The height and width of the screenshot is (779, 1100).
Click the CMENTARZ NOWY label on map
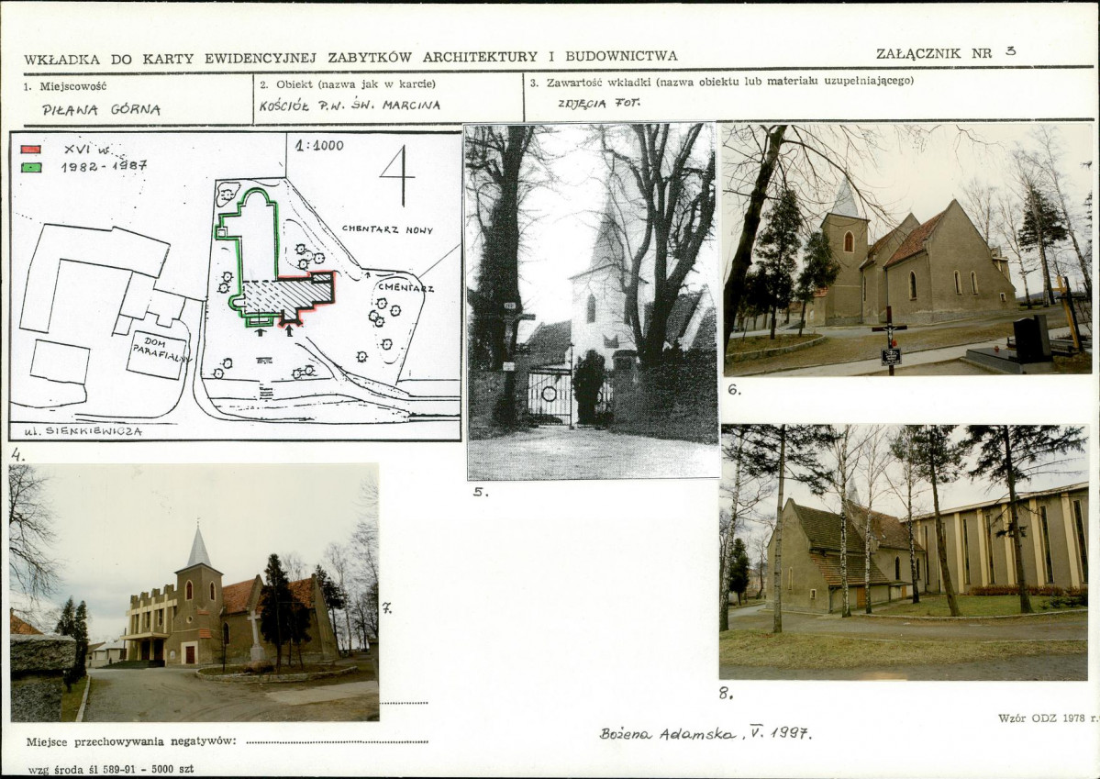387,229
